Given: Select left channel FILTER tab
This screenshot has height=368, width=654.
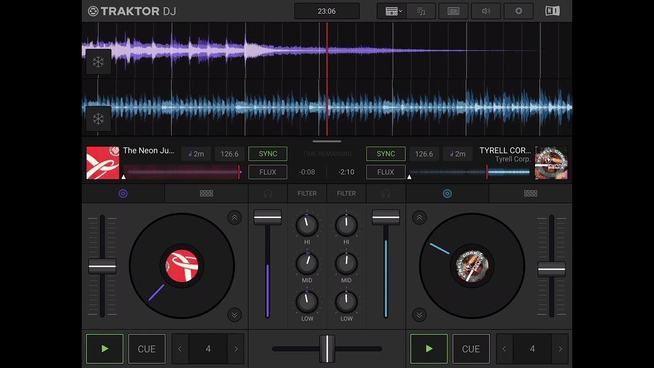Looking at the screenshot, I should point(307,194).
